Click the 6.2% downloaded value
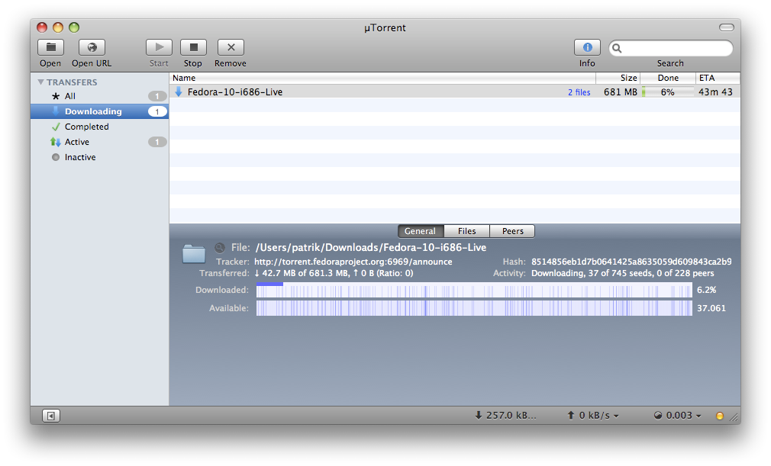The height and width of the screenshot is (466, 771). pyautogui.click(x=707, y=290)
